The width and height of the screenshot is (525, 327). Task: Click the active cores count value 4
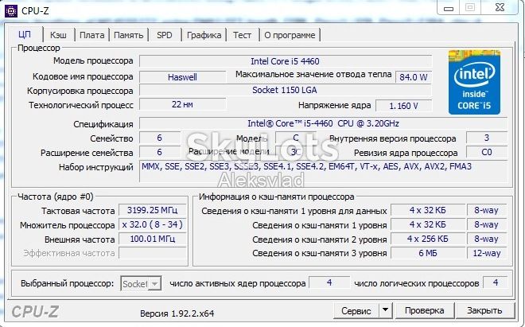329,282
